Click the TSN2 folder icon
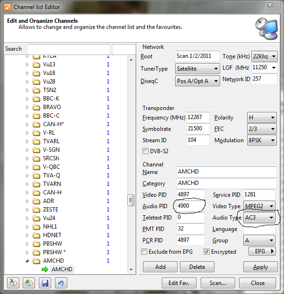The height and width of the screenshot is (294, 284). [36, 90]
